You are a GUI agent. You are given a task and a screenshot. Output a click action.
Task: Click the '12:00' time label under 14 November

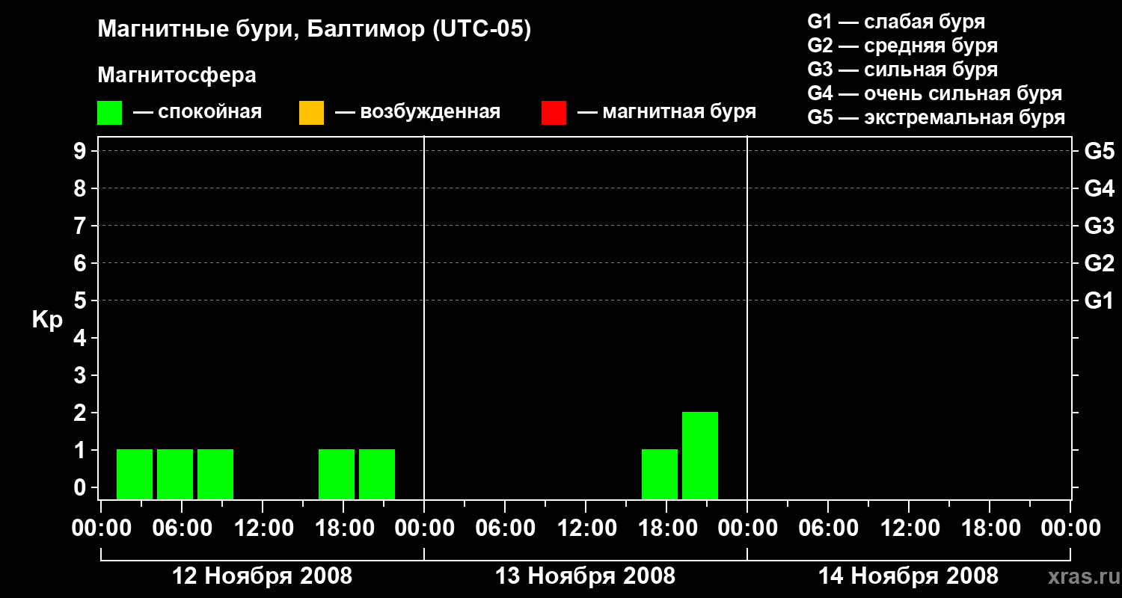point(909,528)
